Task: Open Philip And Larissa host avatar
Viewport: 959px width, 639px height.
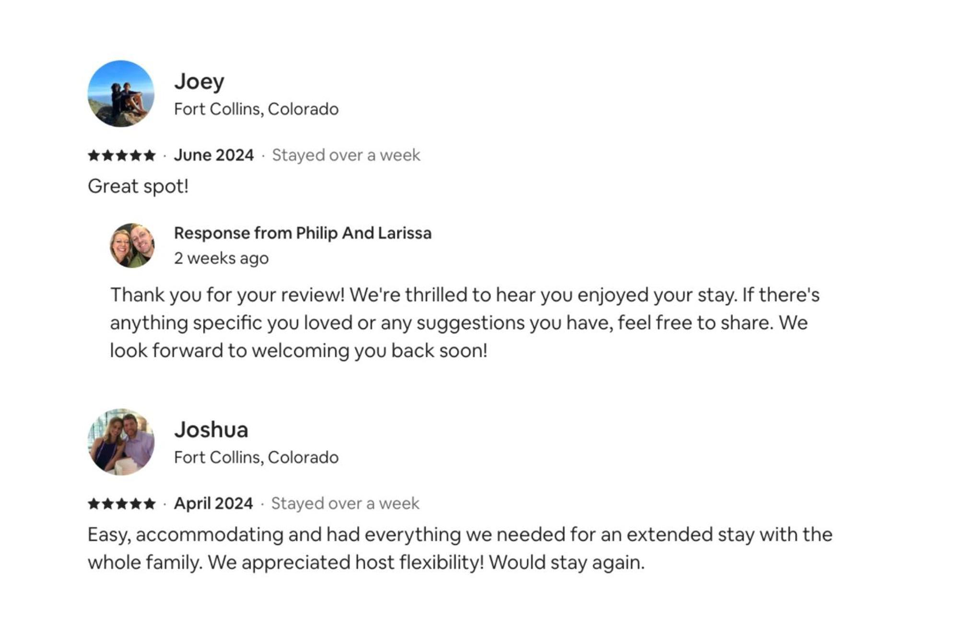Action: coord(132,245)
